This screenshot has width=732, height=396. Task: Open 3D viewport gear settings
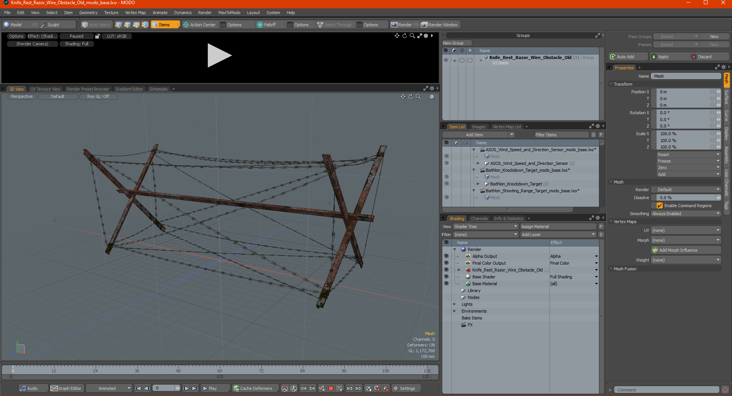click(432, 97)
